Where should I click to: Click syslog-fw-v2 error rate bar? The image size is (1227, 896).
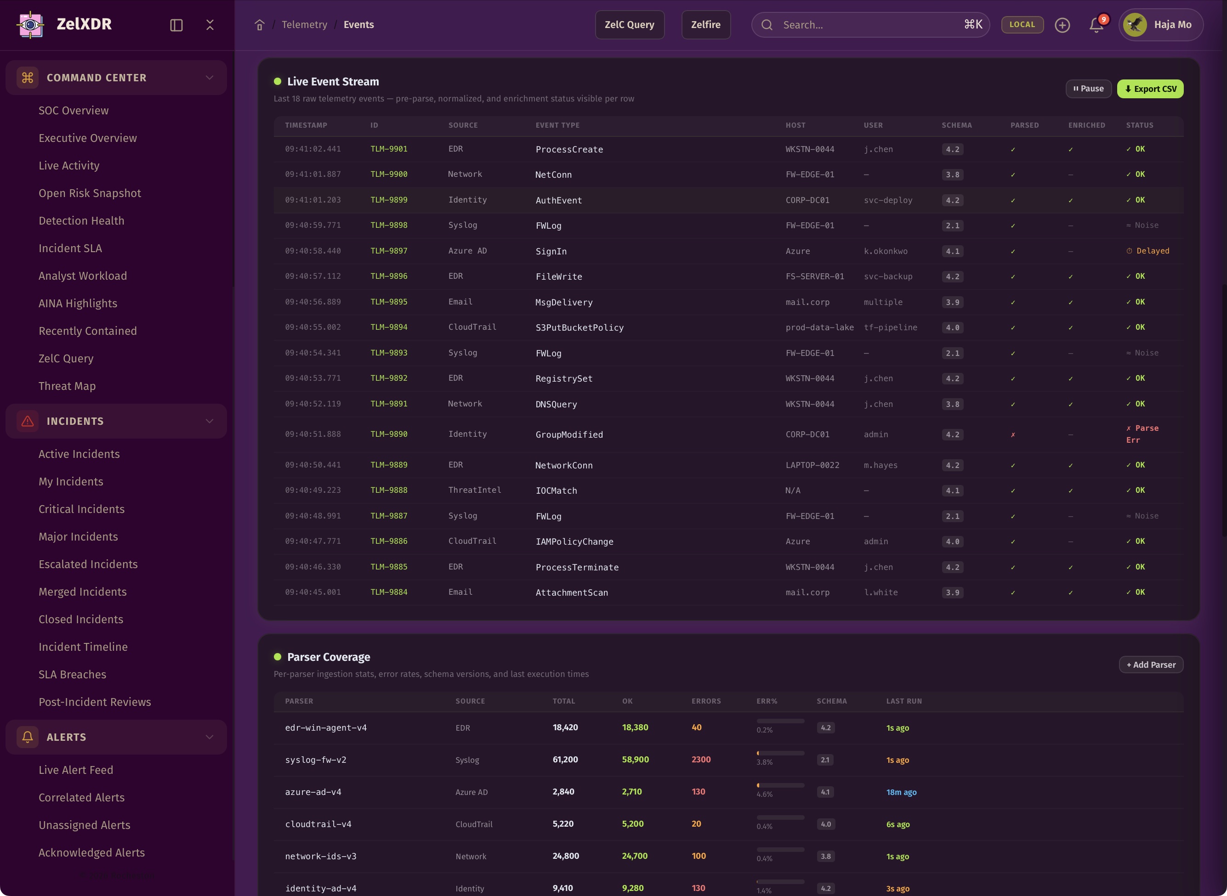pos(780,753)
